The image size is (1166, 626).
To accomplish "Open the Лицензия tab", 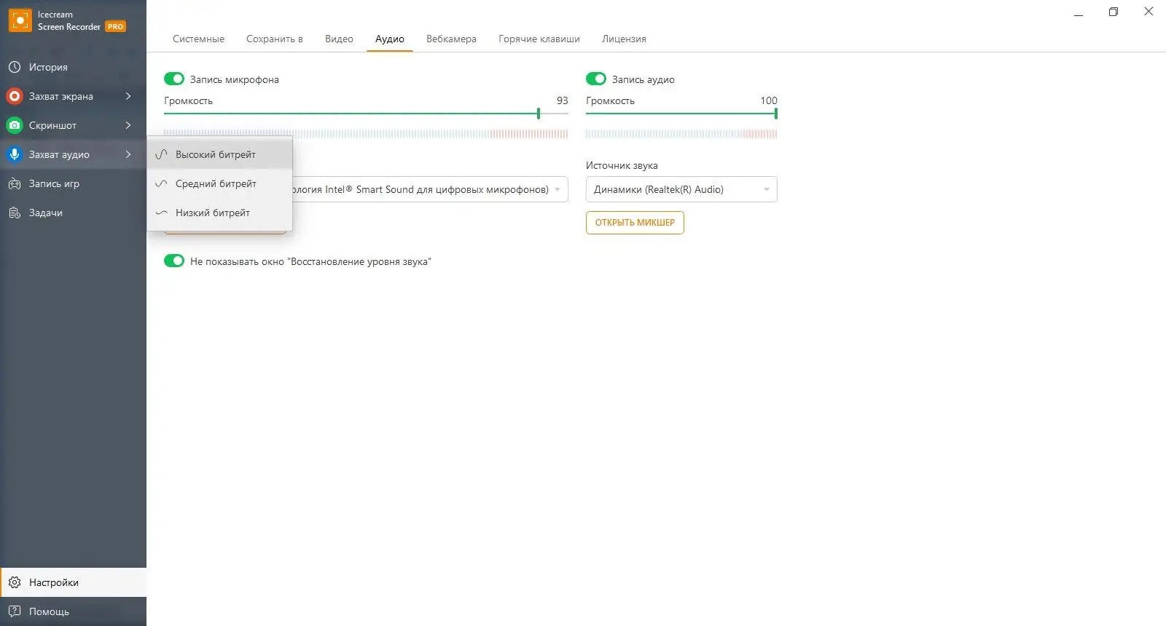I will 624,39.
